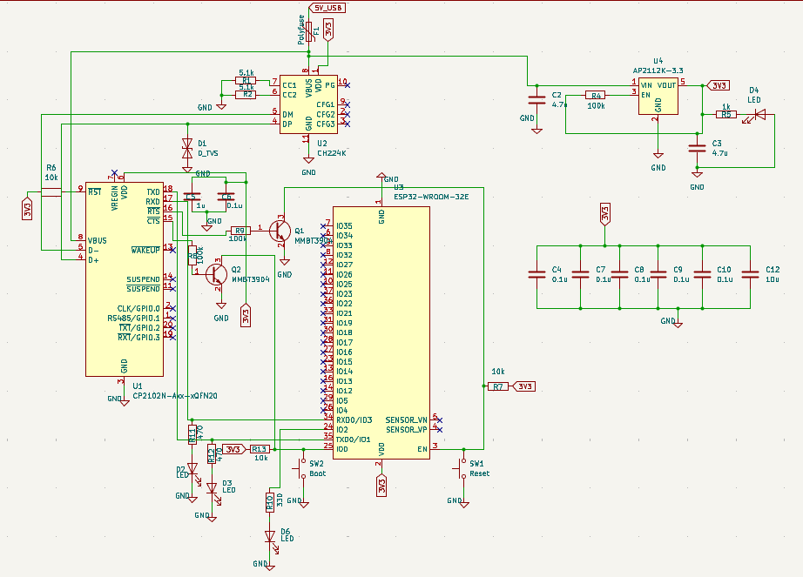The height and width of the screenshot is (577, 803).
Task: Click the 'Polyfuse' value text
Action: [x=301, y=30]
